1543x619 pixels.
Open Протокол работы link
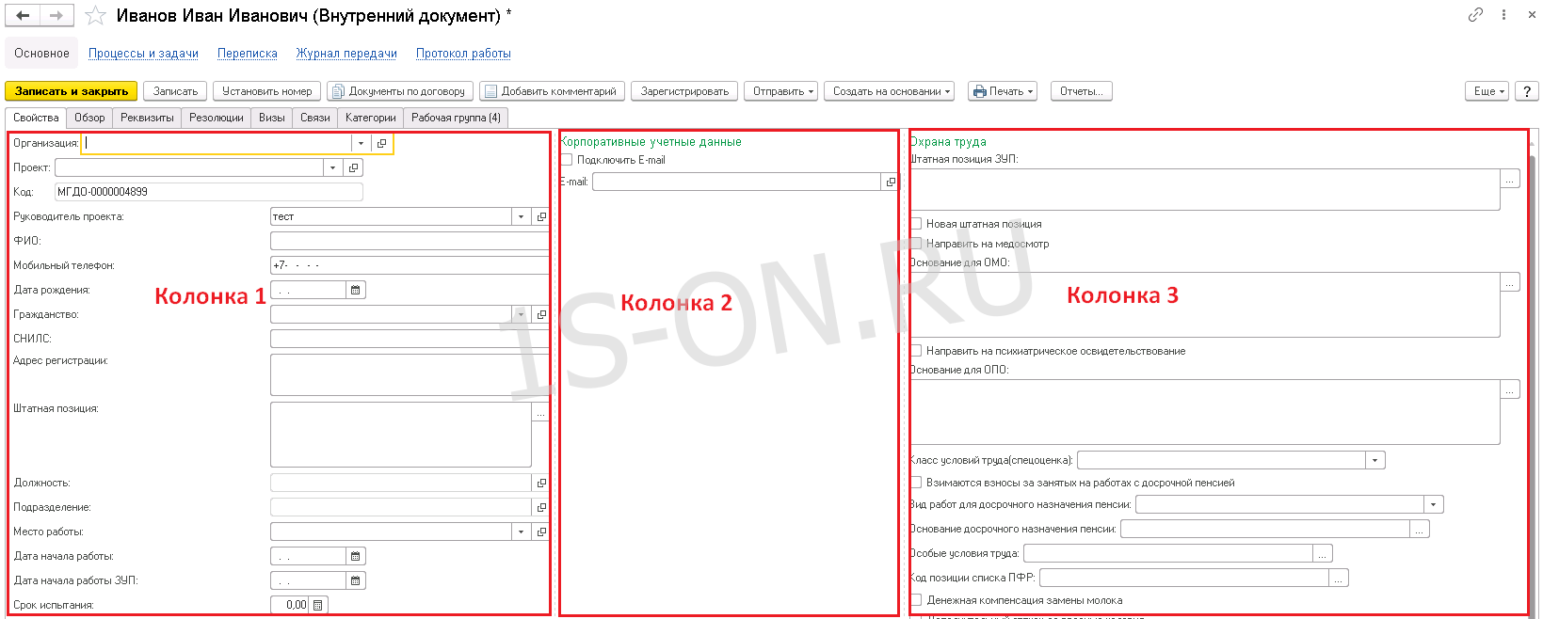pos(463,54)
